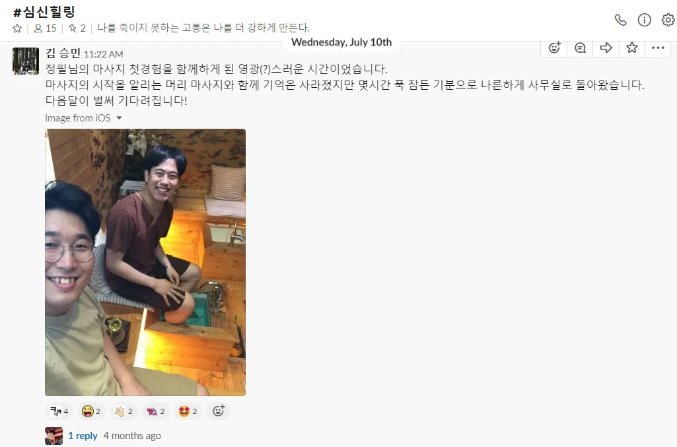Open channel settings gear icon
Screen dimensions: 677x447
tap(668, 20)
